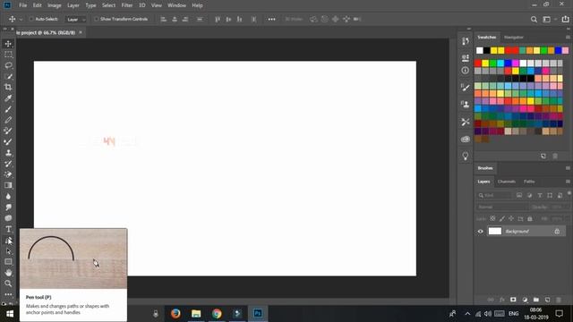
Task: Pick the black swatch in top row
Action: 487,50
